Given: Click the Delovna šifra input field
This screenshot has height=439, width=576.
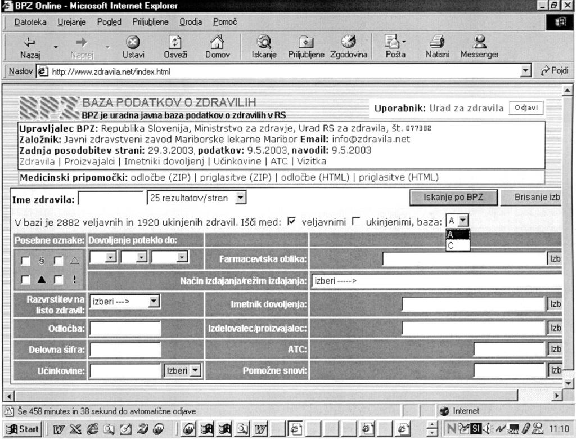Looking at the screenshot, I should click(x=125, y=350).
